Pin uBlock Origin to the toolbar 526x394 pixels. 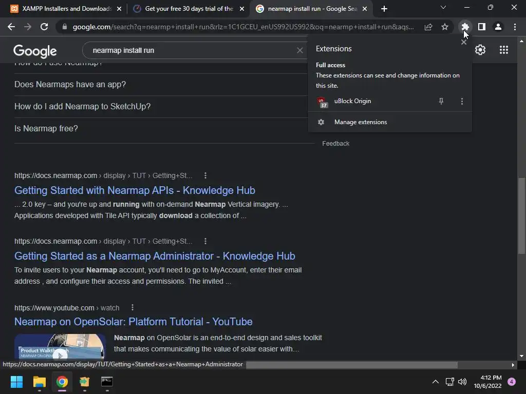[x=441, y=101]
